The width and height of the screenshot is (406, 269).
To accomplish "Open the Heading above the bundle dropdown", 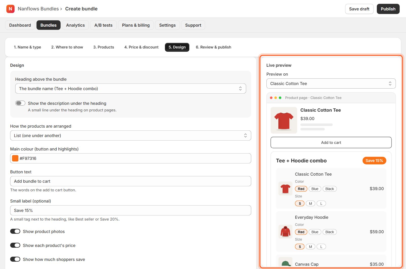I will (x=131, y=89).
